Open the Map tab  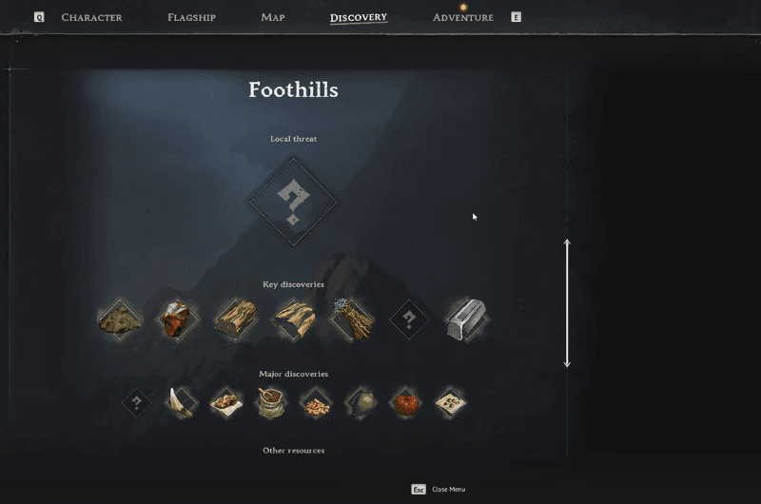(x=273, y=17)
